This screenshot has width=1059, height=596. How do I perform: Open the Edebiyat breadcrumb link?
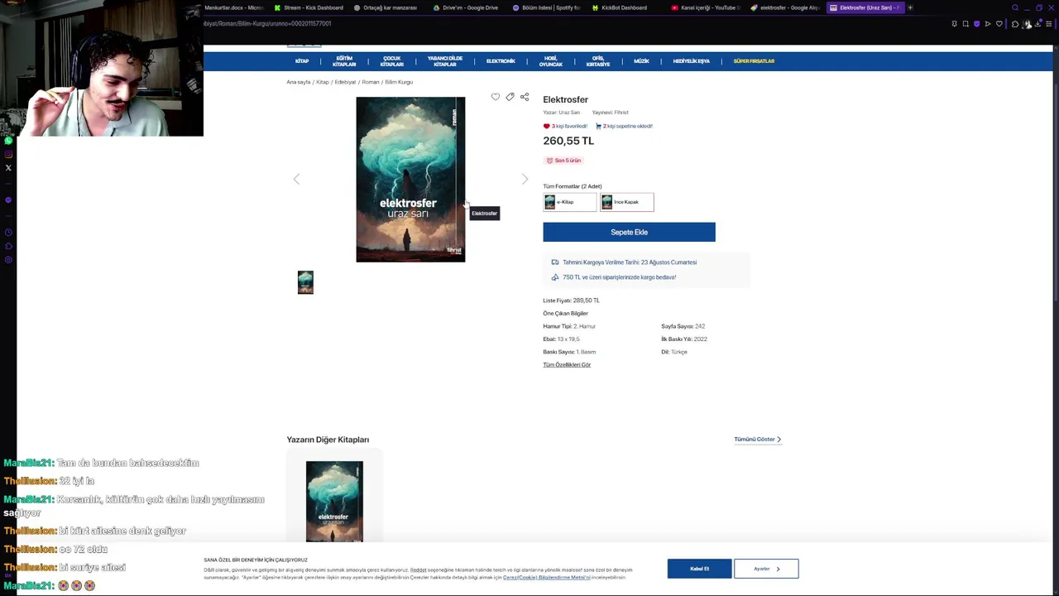[x=345, y=82]
